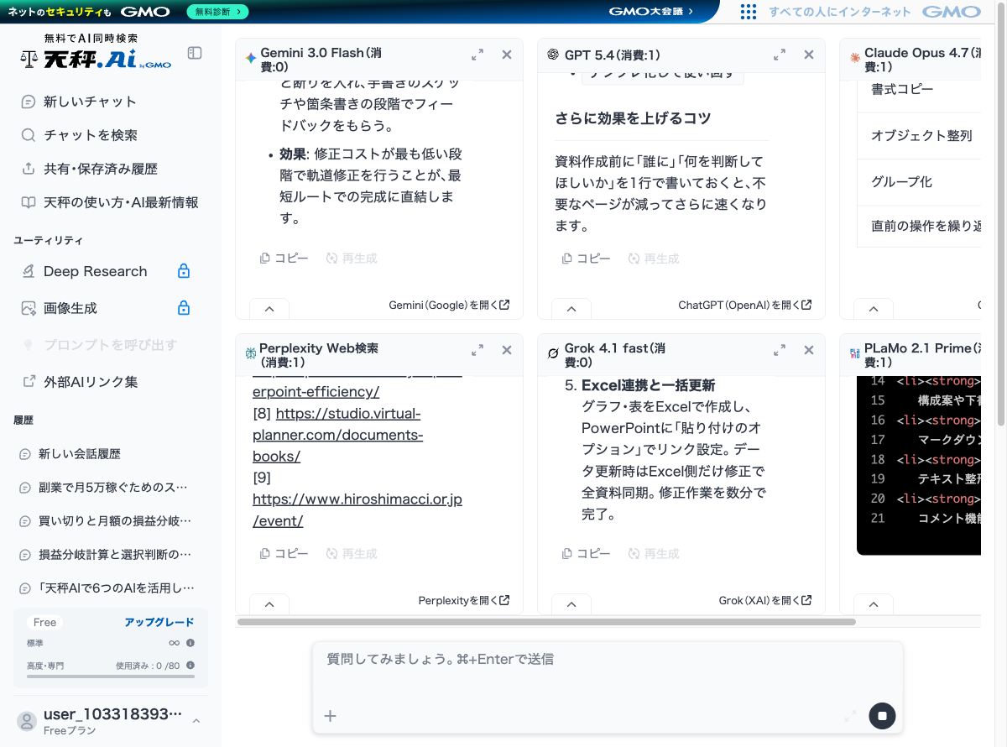Viewport: 1007px width, 747px height.
Task: Click the GPT 5.4 OpenAI icon
Action: point(553,55)
